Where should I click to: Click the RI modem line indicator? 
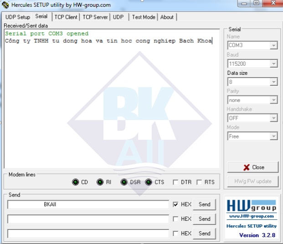click(x=100, y=182)
